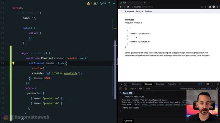Viewport: 220px width, 123px height.
Task: Select the nuxt browser tab
Action: point(132,3)
